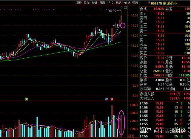Open F10 company info
The width and height of the screenshot is (191, 139).
[x=111, y=3]
